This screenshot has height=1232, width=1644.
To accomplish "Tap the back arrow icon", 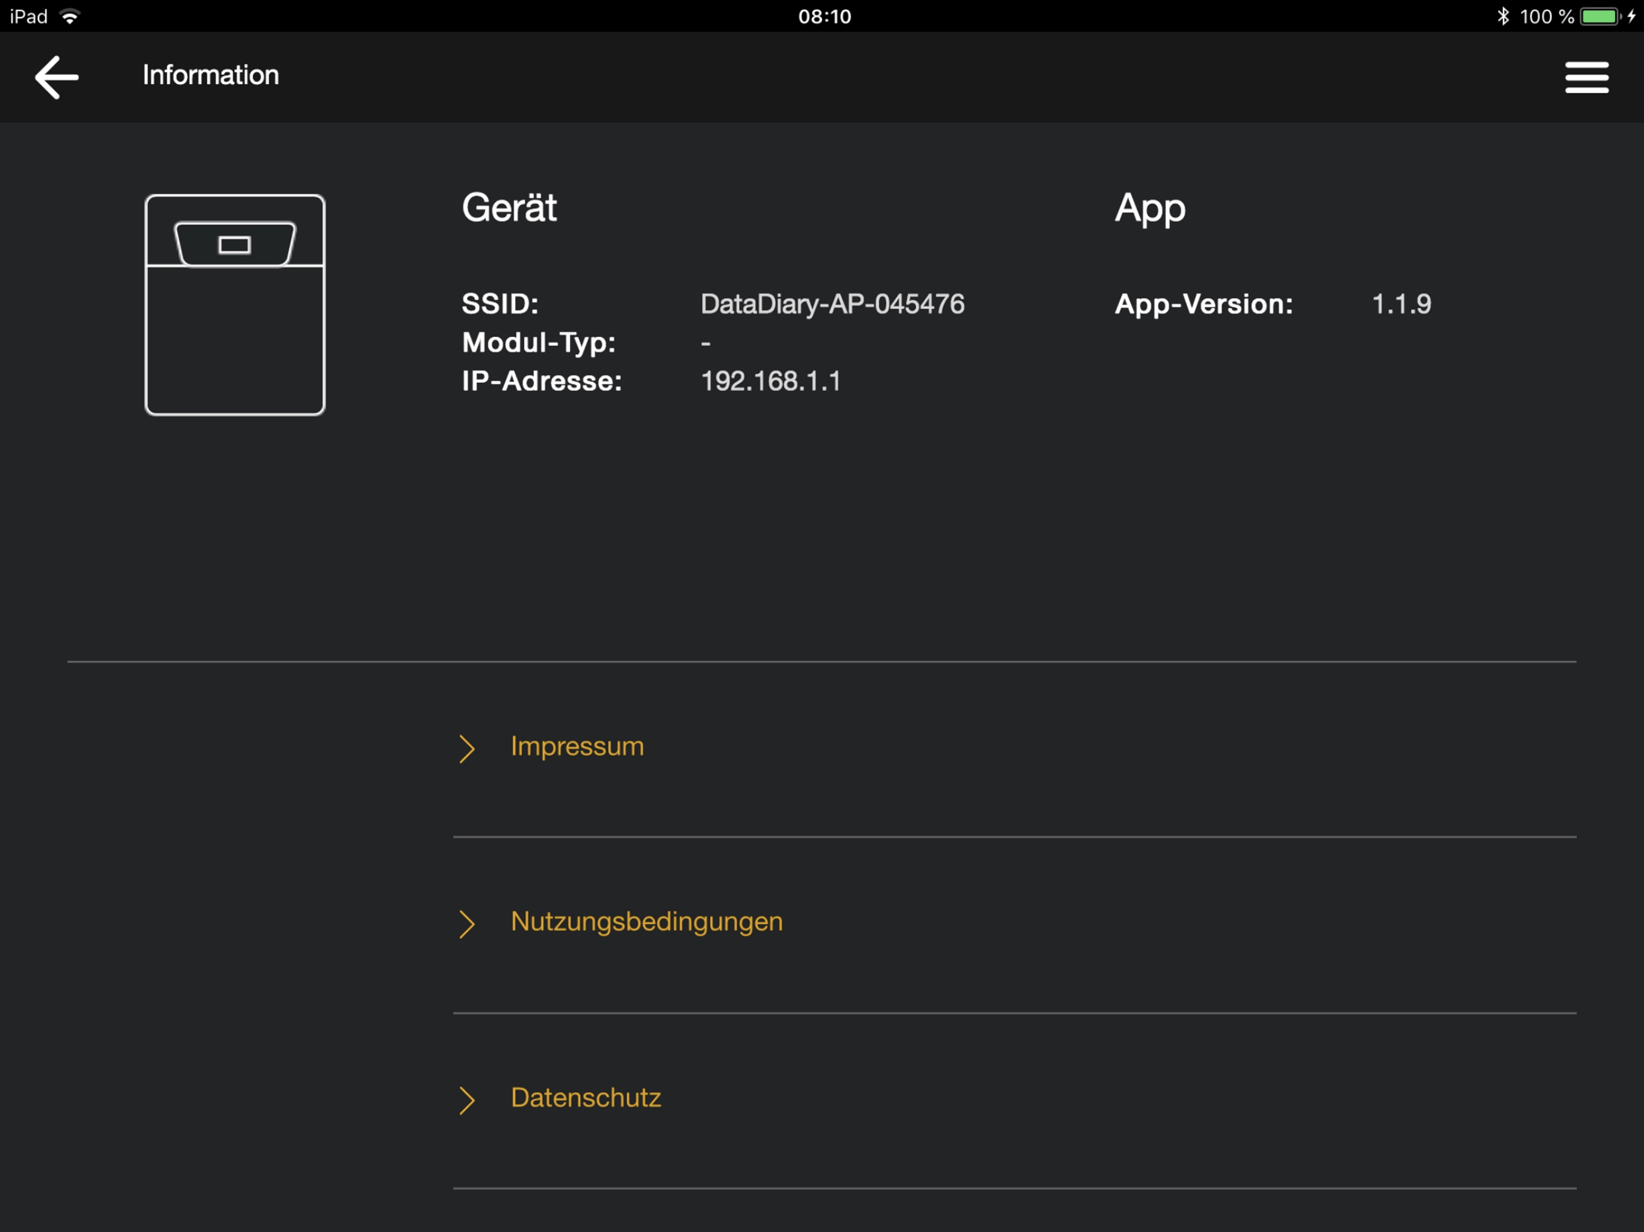I will [x=57, y=76].
